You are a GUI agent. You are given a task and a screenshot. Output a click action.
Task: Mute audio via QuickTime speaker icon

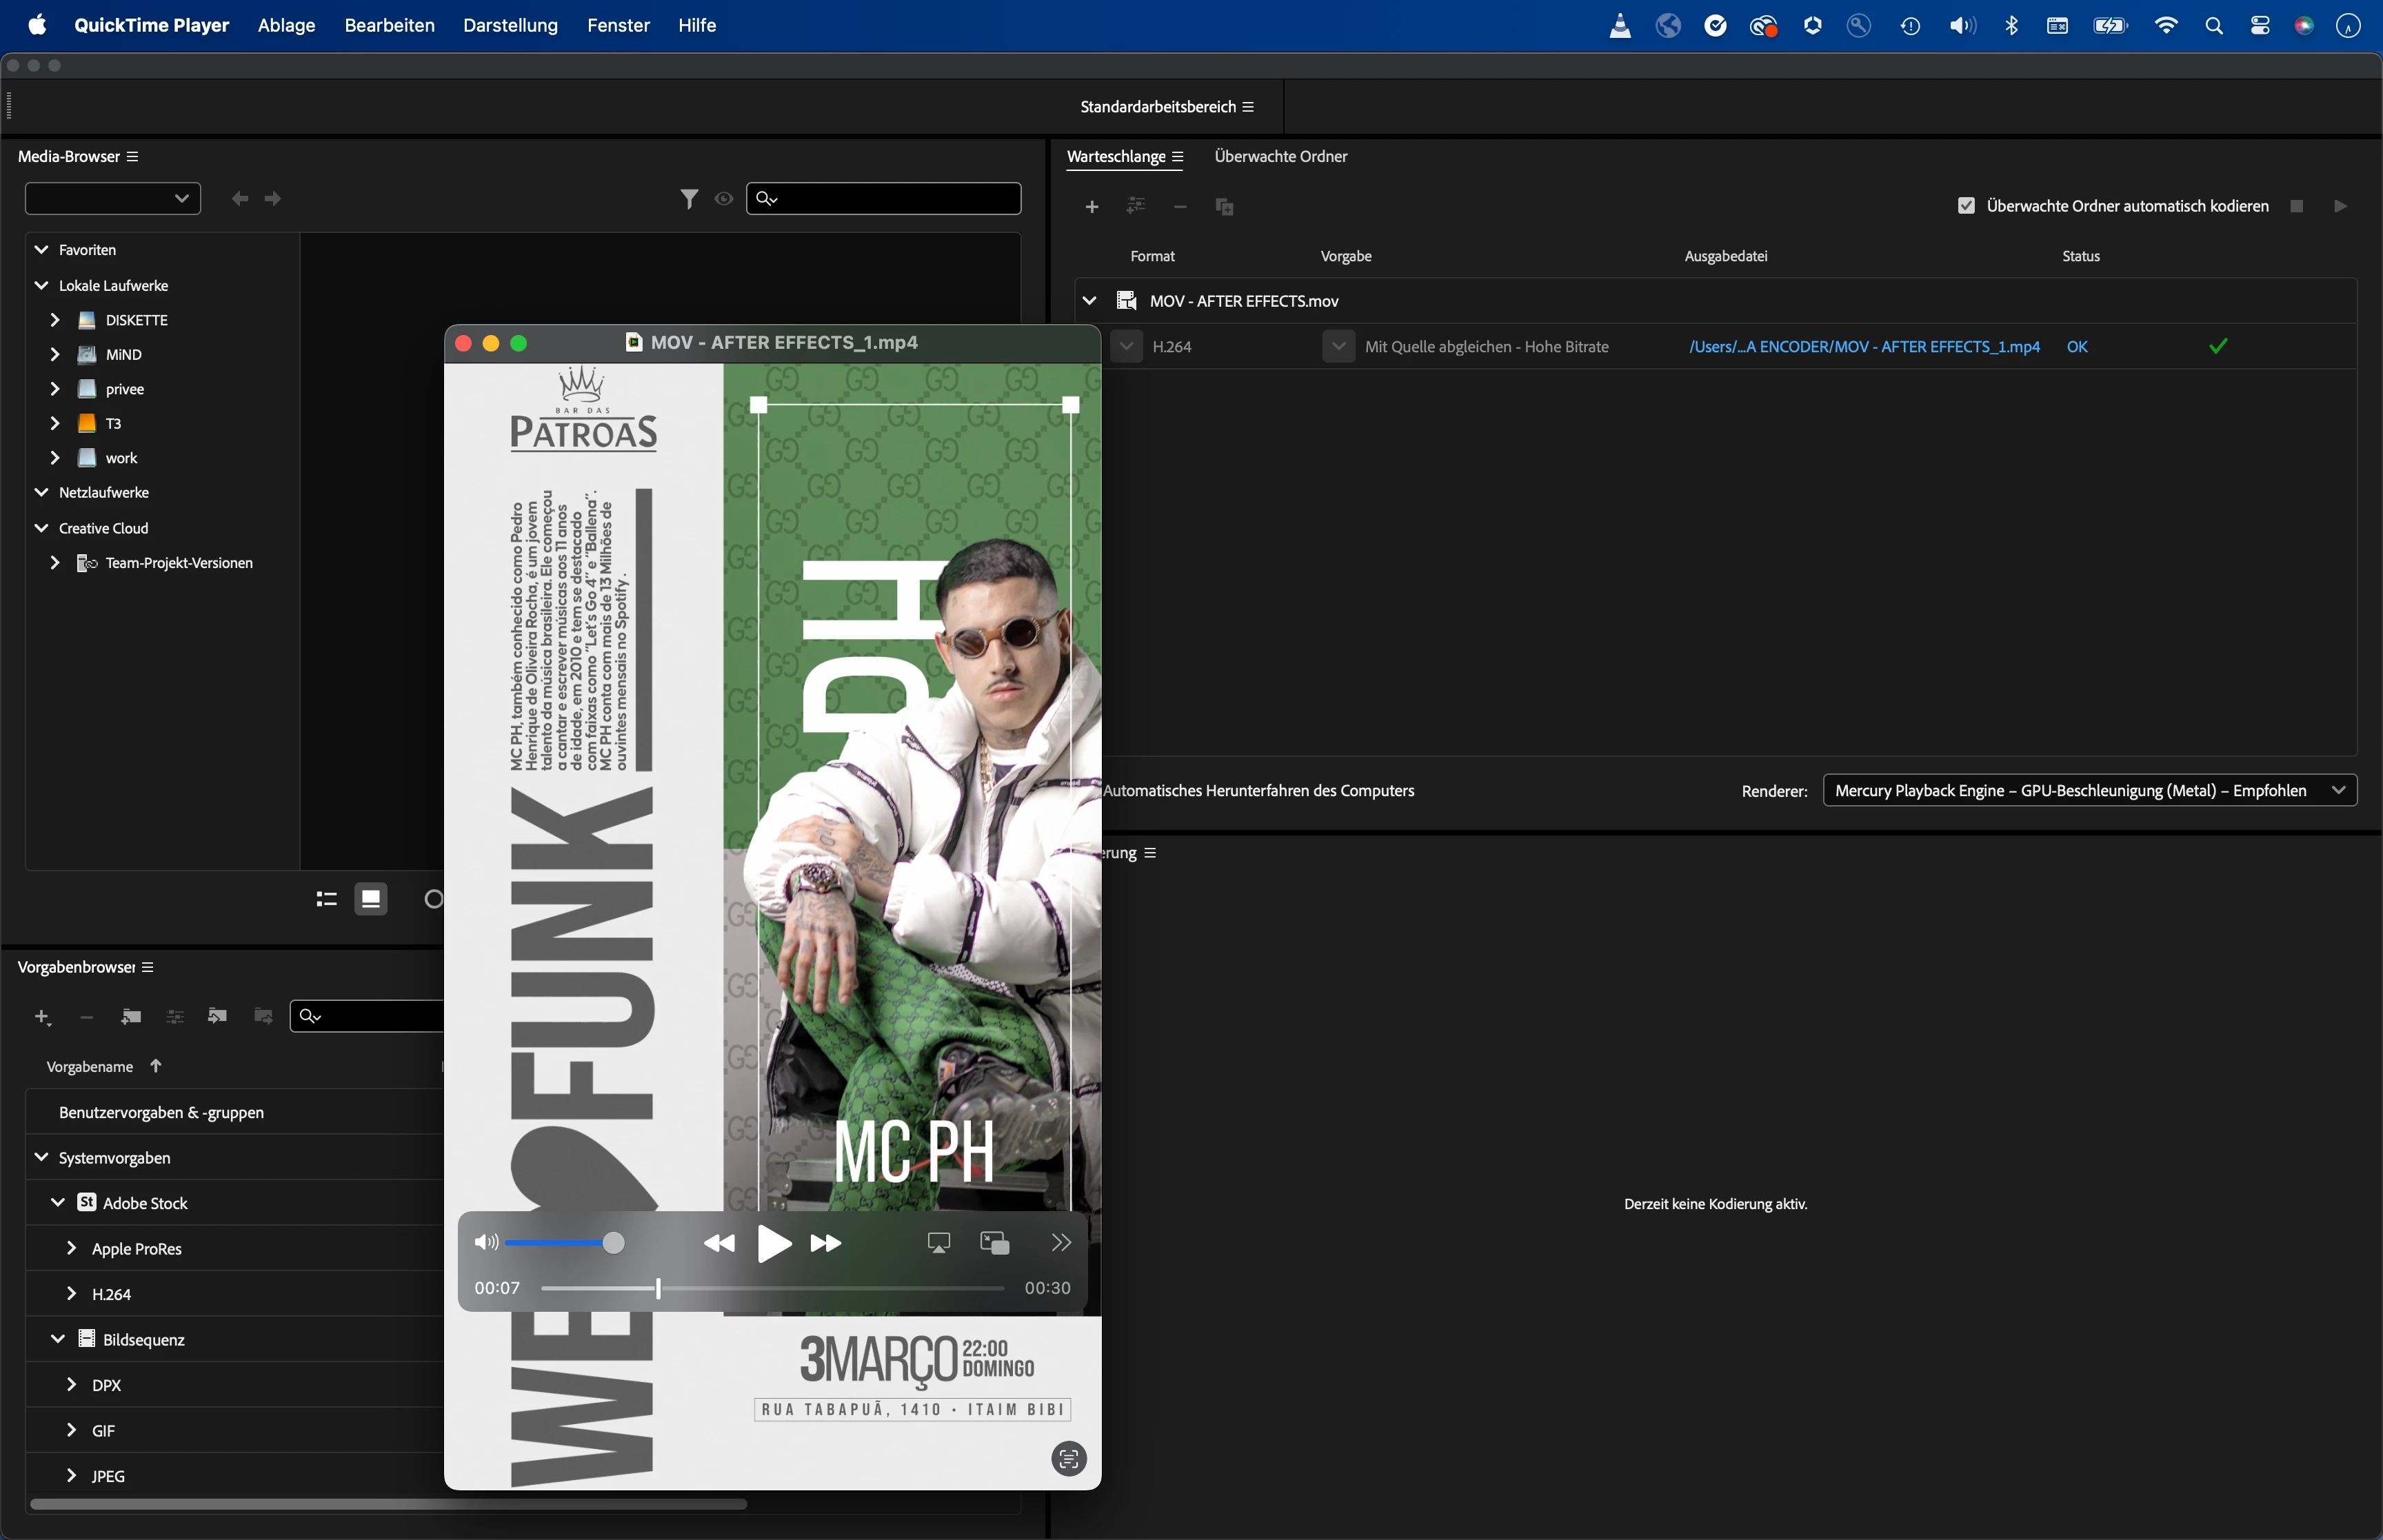coord(486,1242)
